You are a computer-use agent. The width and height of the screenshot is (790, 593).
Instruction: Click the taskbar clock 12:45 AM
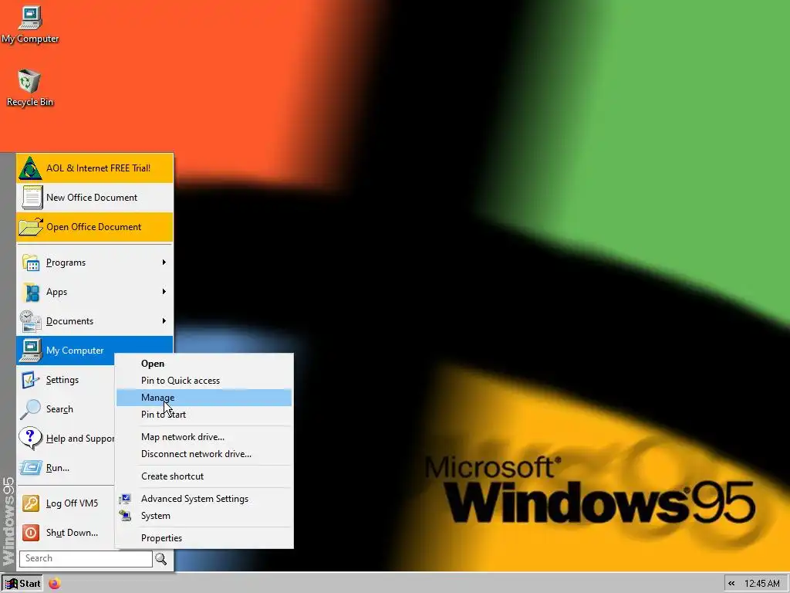[x=761, y=584]
